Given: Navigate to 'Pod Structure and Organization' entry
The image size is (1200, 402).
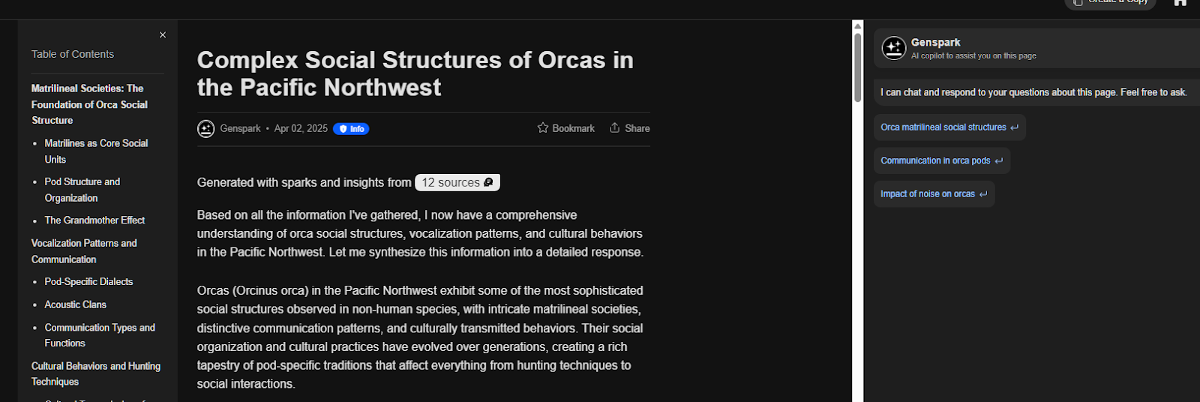Looking at the screenshot, I should (82, 190).
